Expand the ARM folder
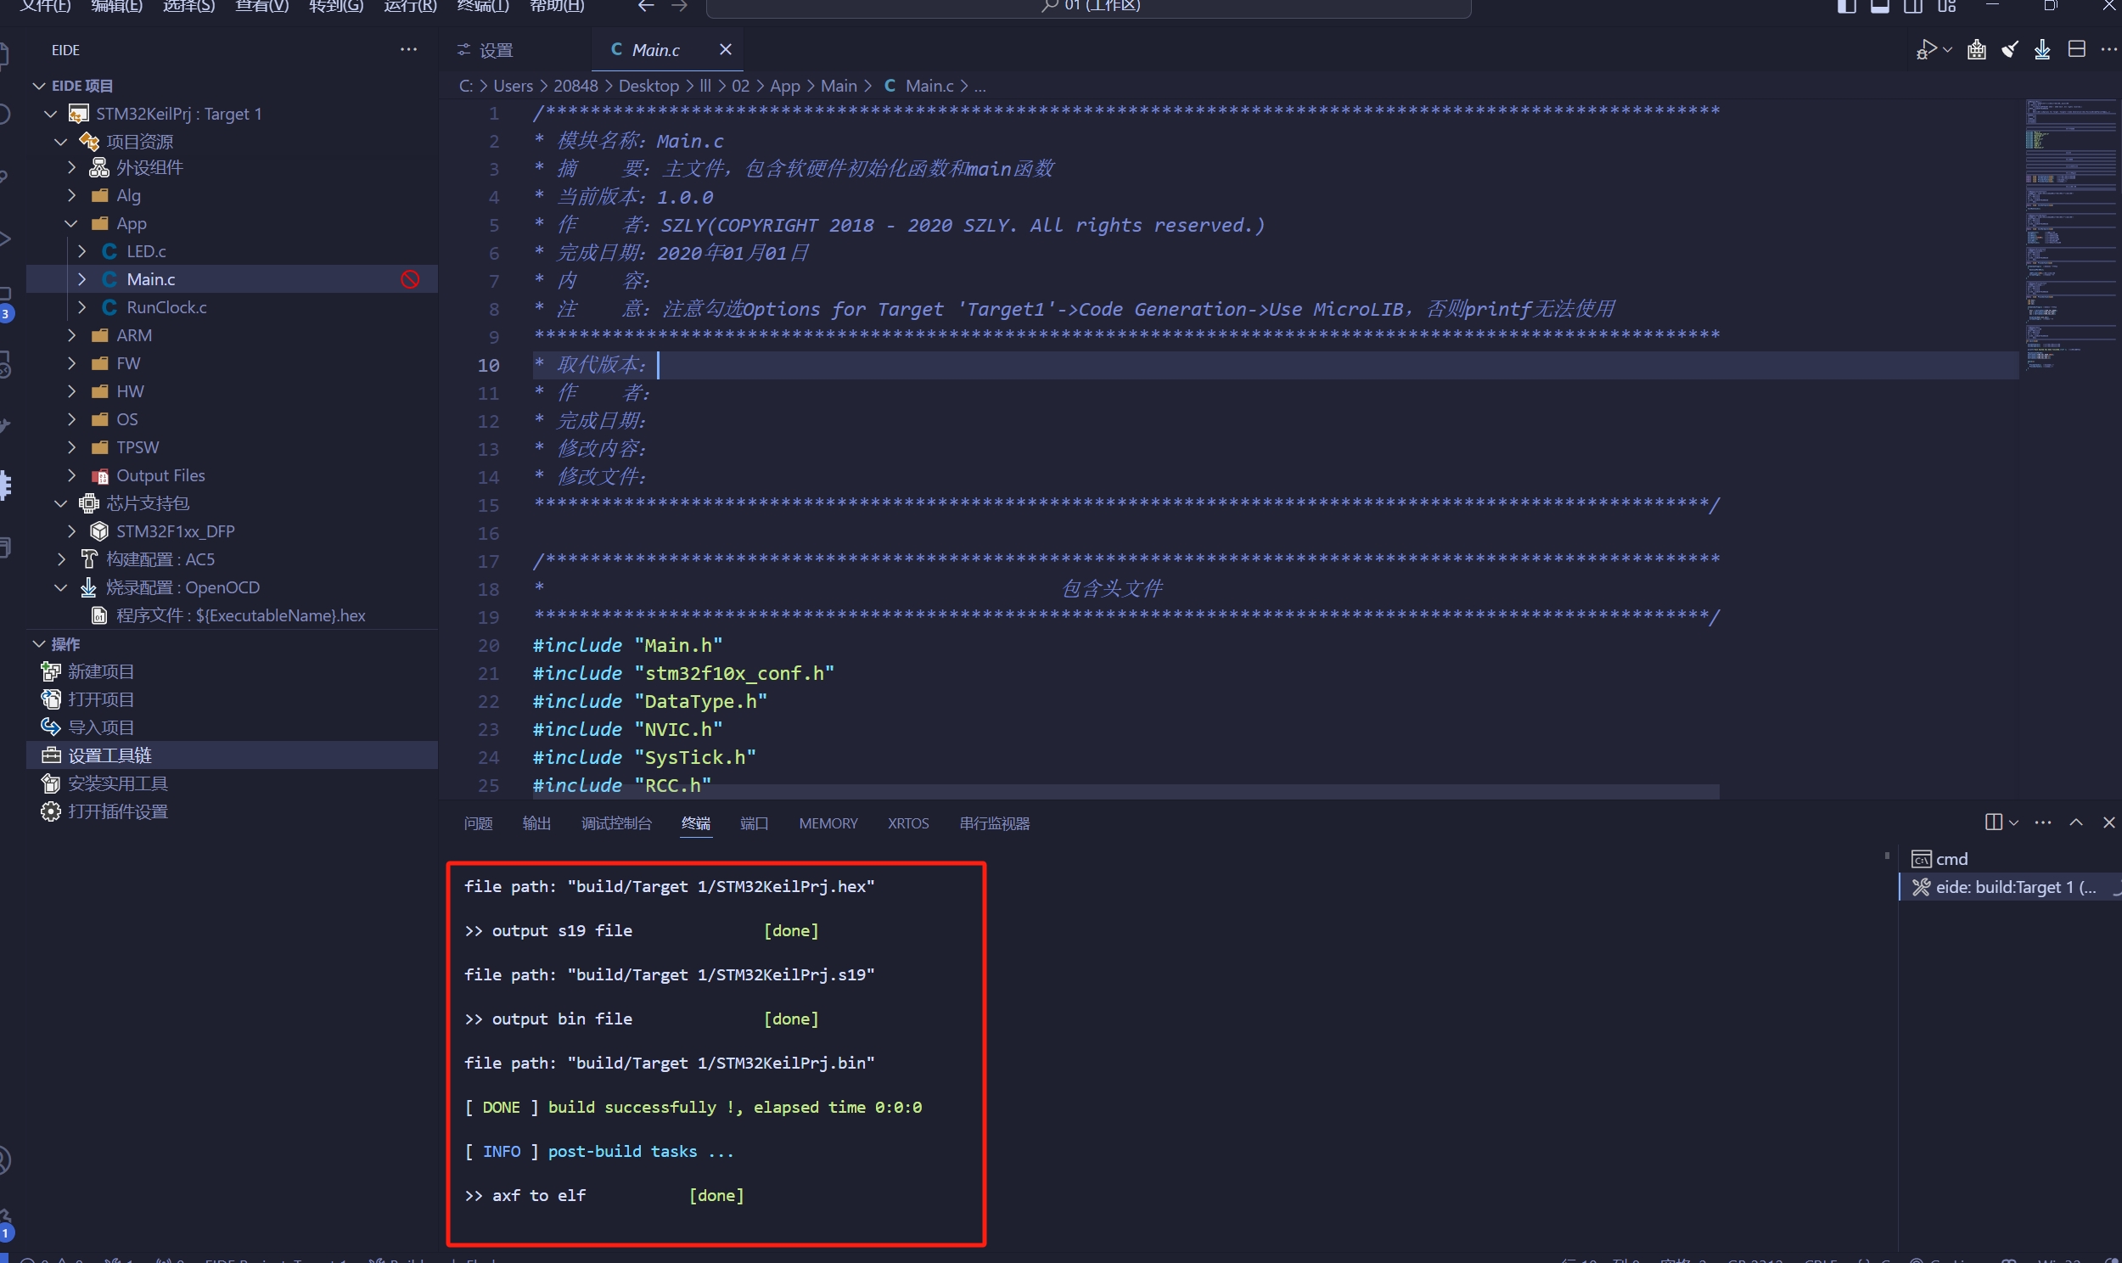The width and height of the screenshot is (2122, 1263). pyautogui.click(x=71, y=335)
